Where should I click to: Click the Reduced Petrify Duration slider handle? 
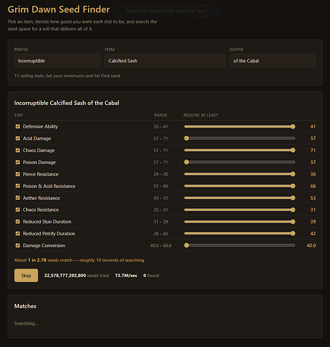coord(293,233)
